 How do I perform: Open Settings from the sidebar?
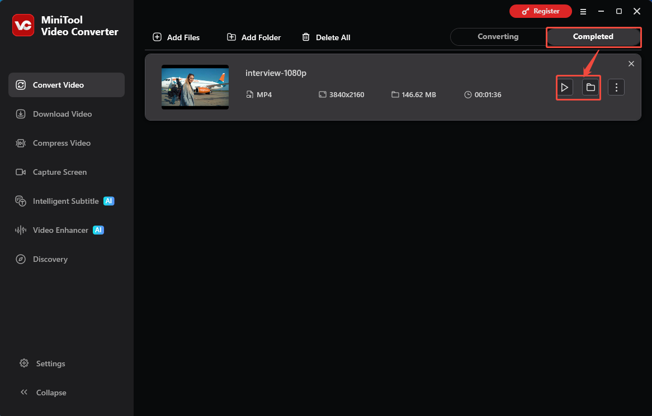[x=42, y=364]
